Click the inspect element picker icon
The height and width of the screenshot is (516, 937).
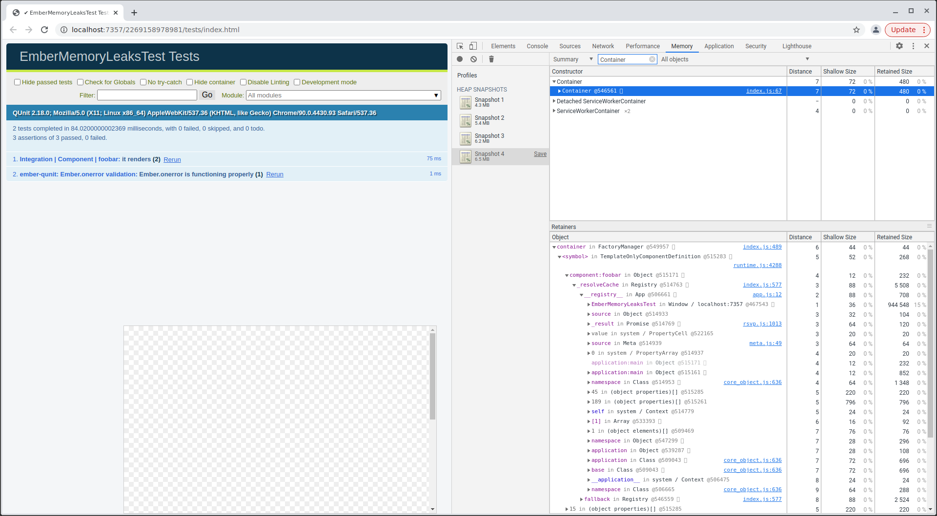460,46
